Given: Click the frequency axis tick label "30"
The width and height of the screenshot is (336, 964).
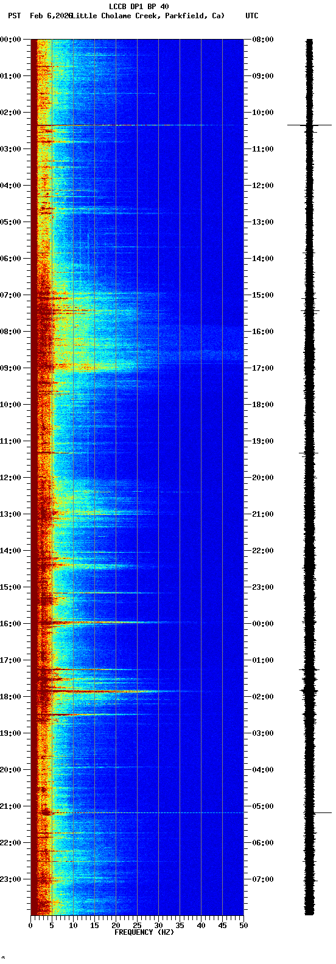Looking at the screenshot, I should (158, 926).
